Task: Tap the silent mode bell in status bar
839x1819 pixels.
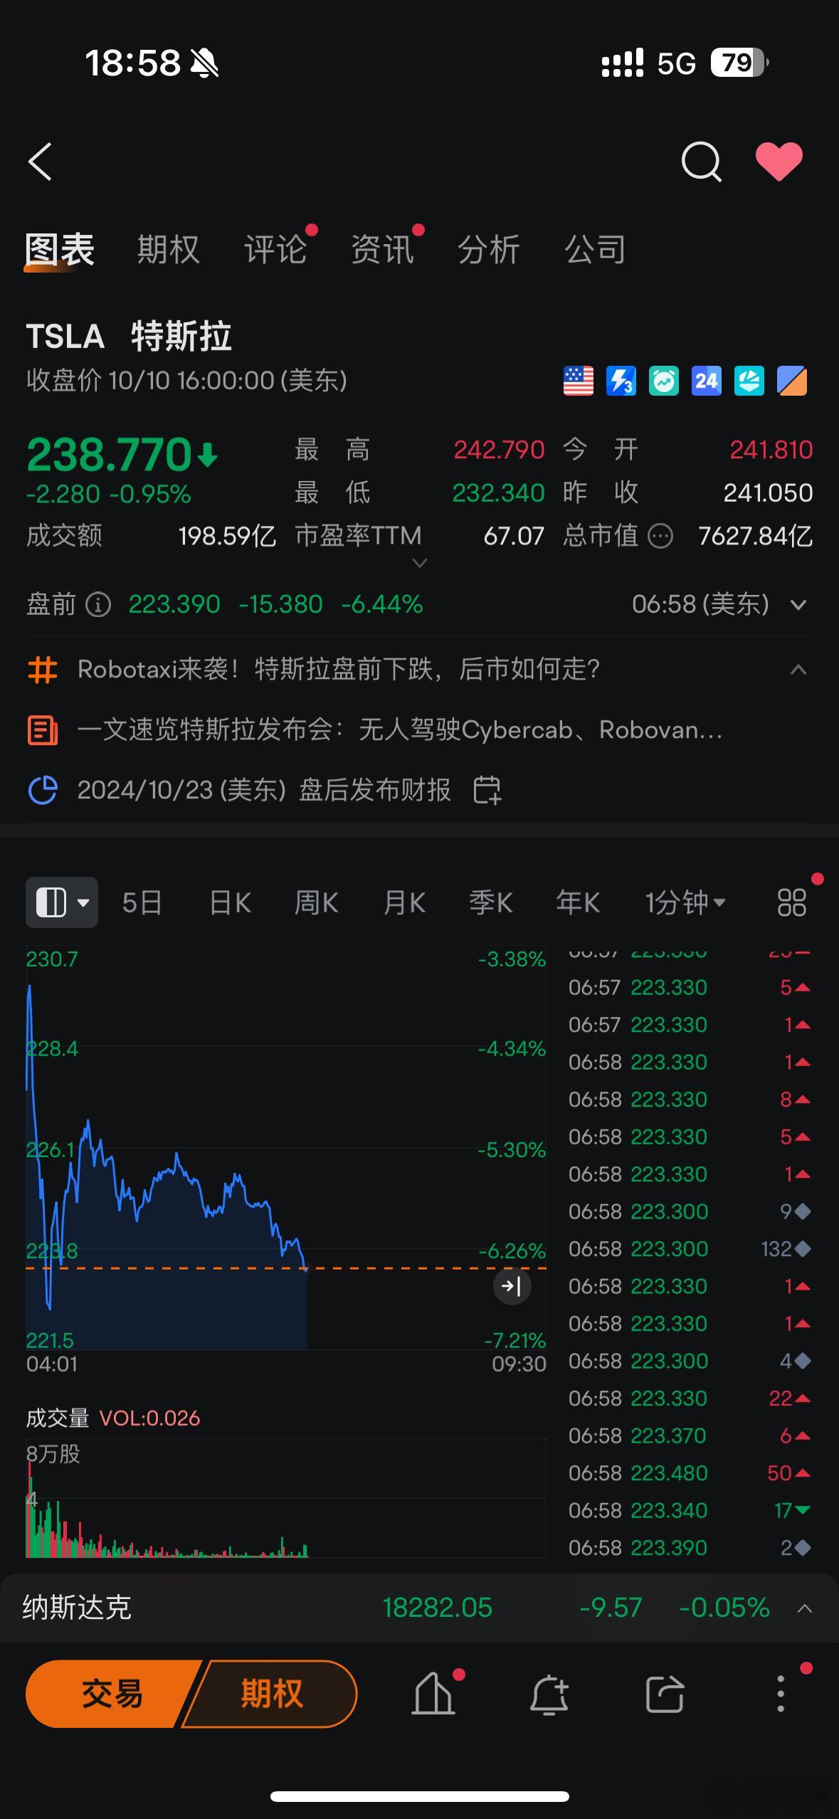Action: 204,63
